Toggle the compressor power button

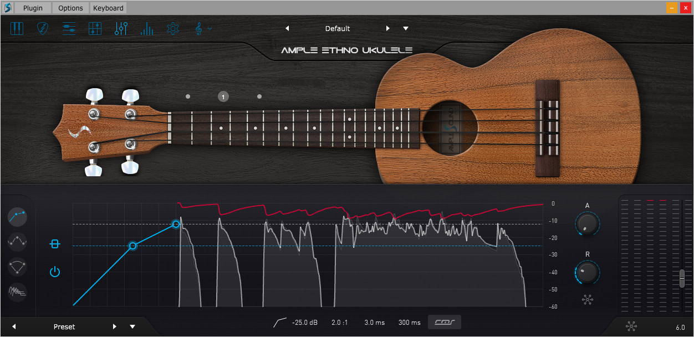54,272
